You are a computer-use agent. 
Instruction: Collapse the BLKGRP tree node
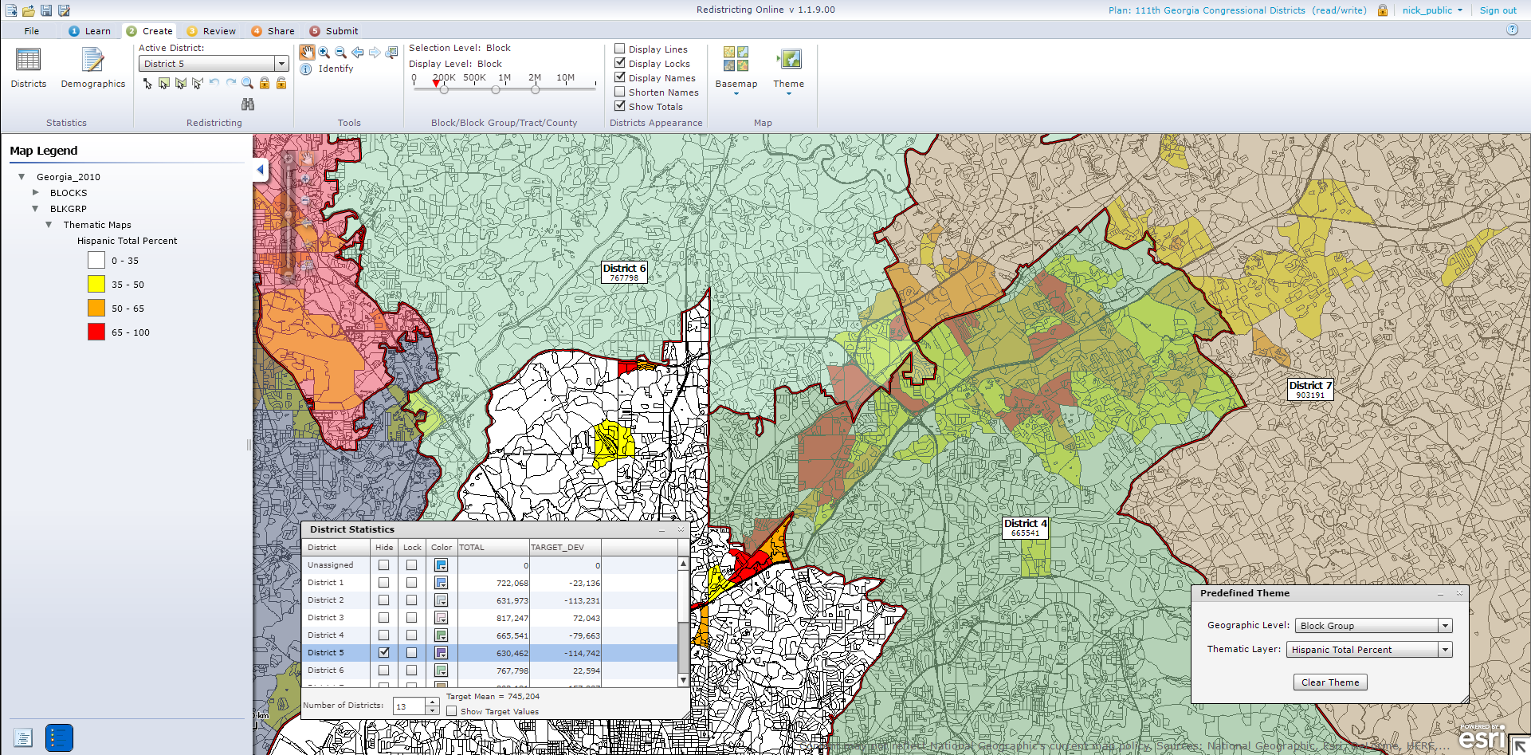34,208
